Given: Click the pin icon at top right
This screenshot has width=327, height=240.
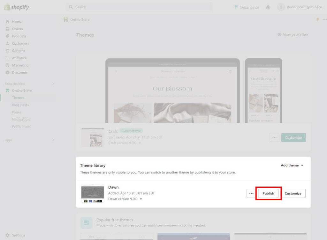Looking at the screenshot, I should coord(318,19).
